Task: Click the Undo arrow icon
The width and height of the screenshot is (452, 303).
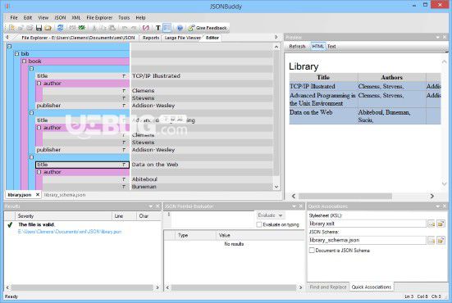Action: [125, 28]
